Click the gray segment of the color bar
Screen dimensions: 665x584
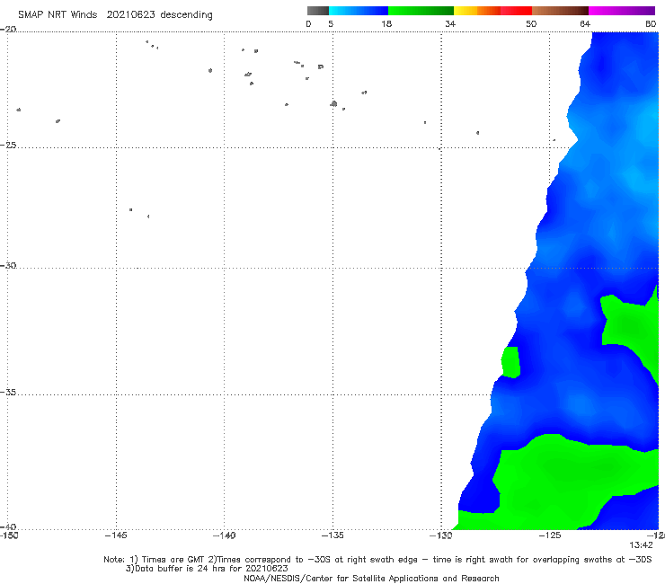pyautogui.click(x=317, y=11)
